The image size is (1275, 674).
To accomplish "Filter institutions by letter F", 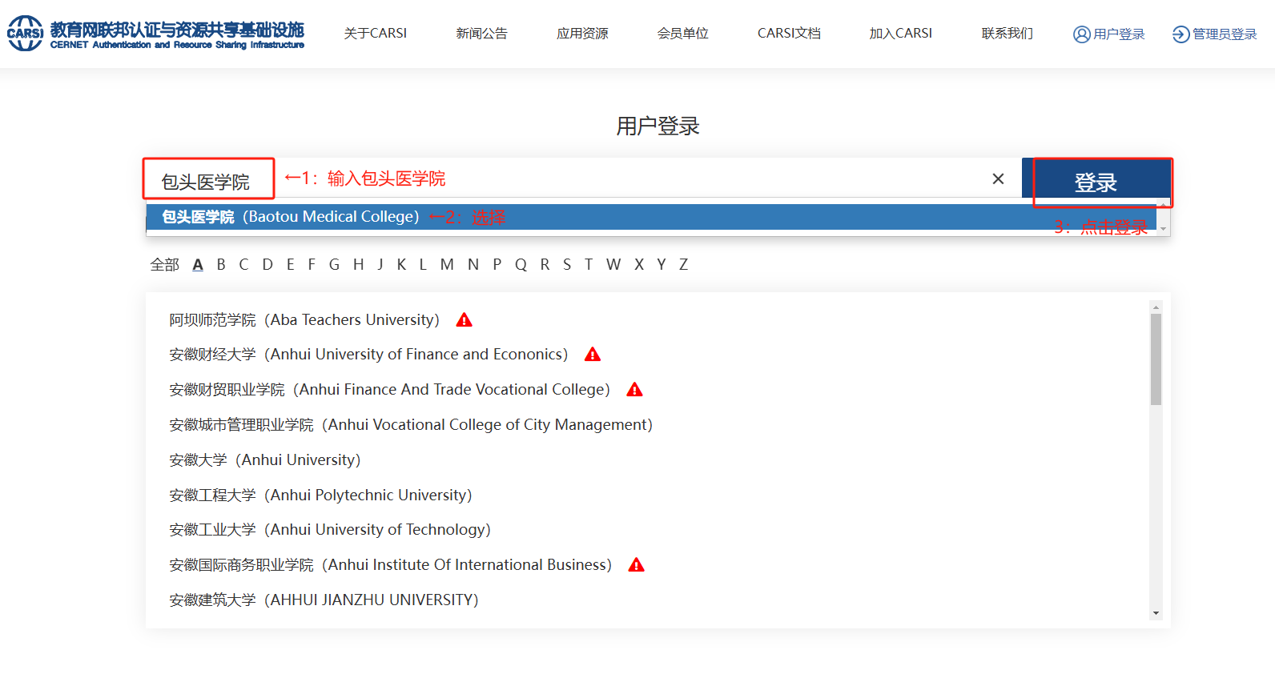I will coord(312,265).
